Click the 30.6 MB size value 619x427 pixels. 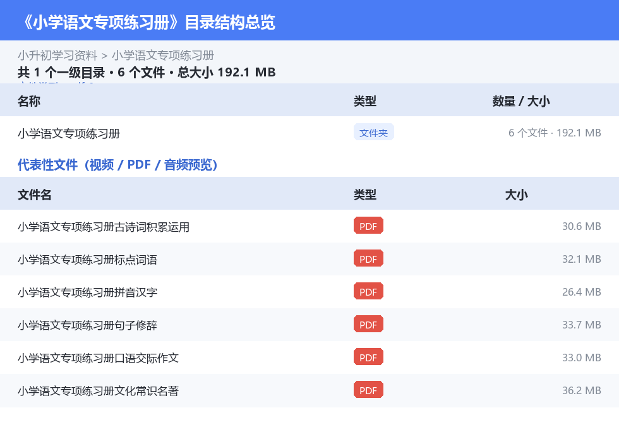click(582, 226)
